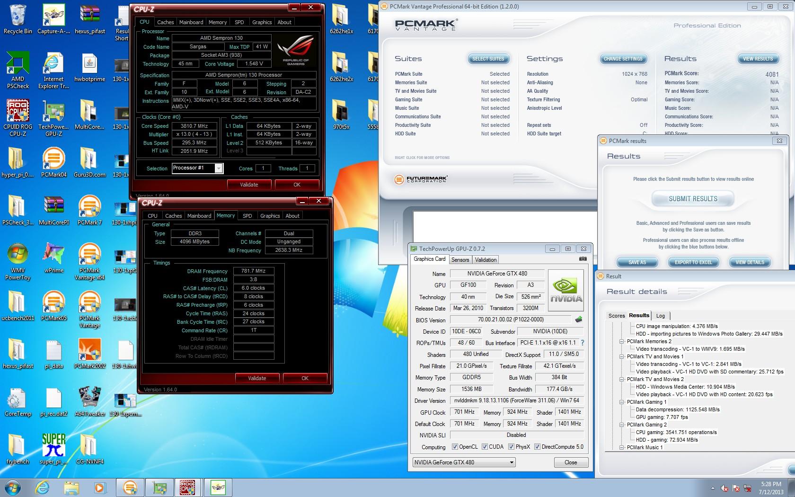Click the VIEW DETAILS button
The height and width of the screenshot is (497, 795).
coord(750,262)
